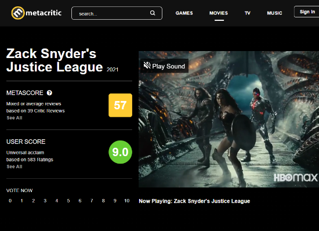Click the 'based on 39 Critic Reviews' text
319x231 pixels.
35,111
